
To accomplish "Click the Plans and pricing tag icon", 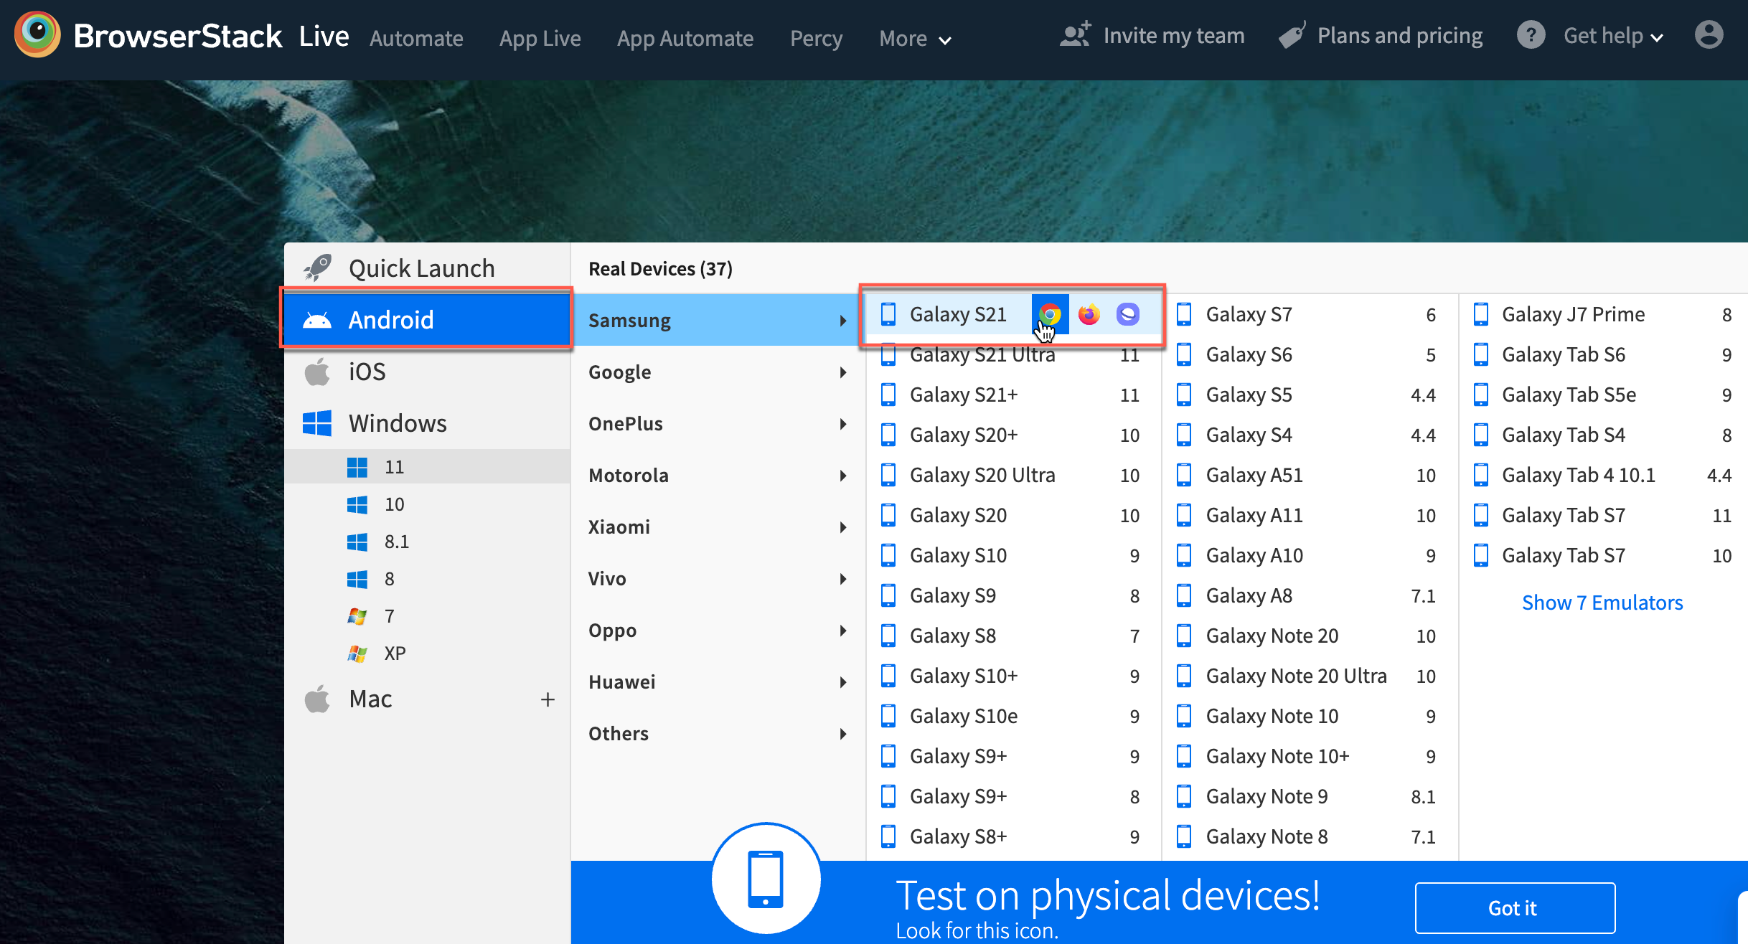I will (1292, 34).
